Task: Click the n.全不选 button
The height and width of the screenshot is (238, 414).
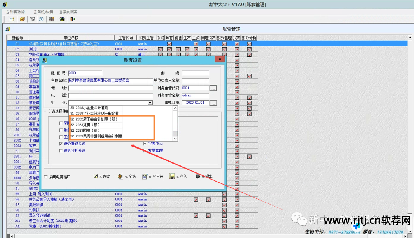Action: [153, 176]
